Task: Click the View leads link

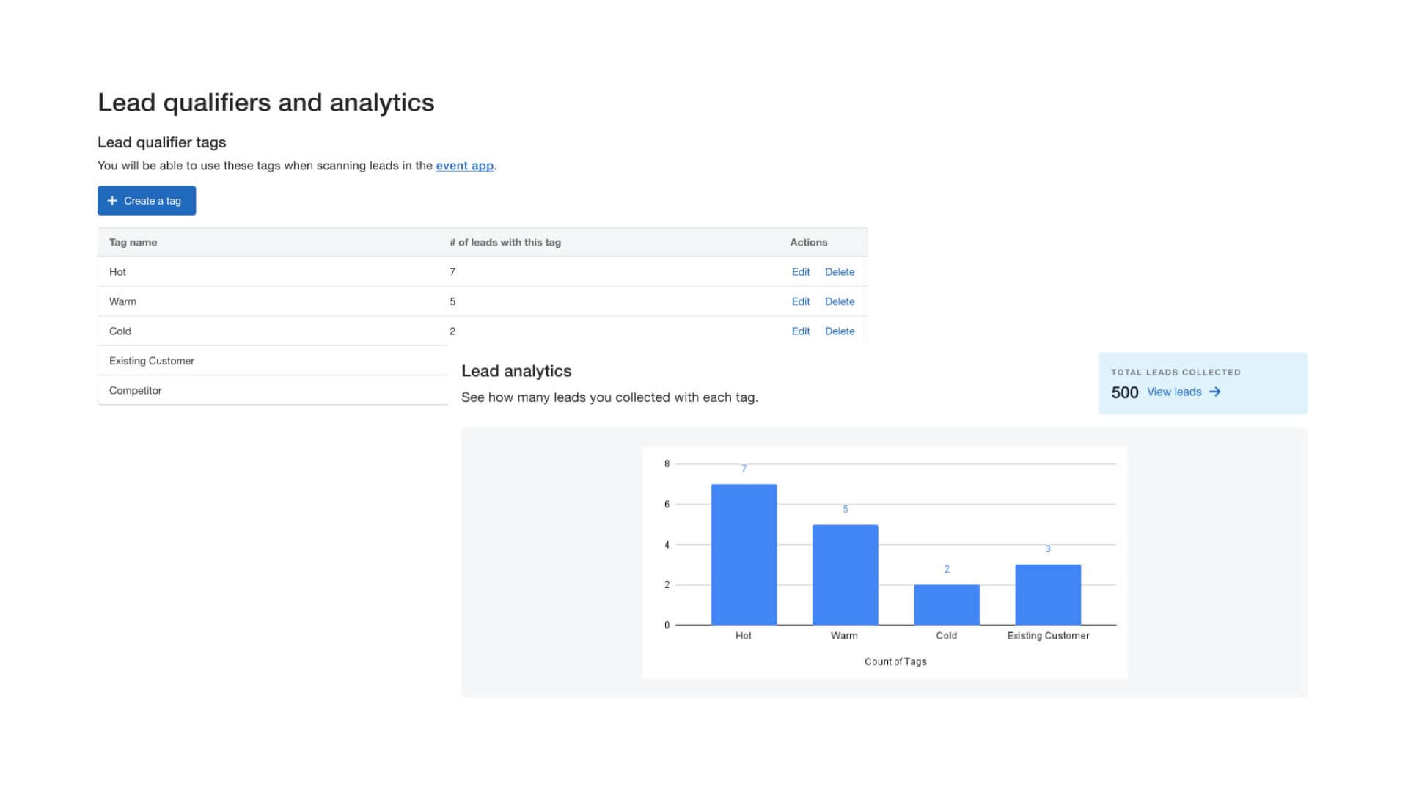Action: (x=1173, y=392)
